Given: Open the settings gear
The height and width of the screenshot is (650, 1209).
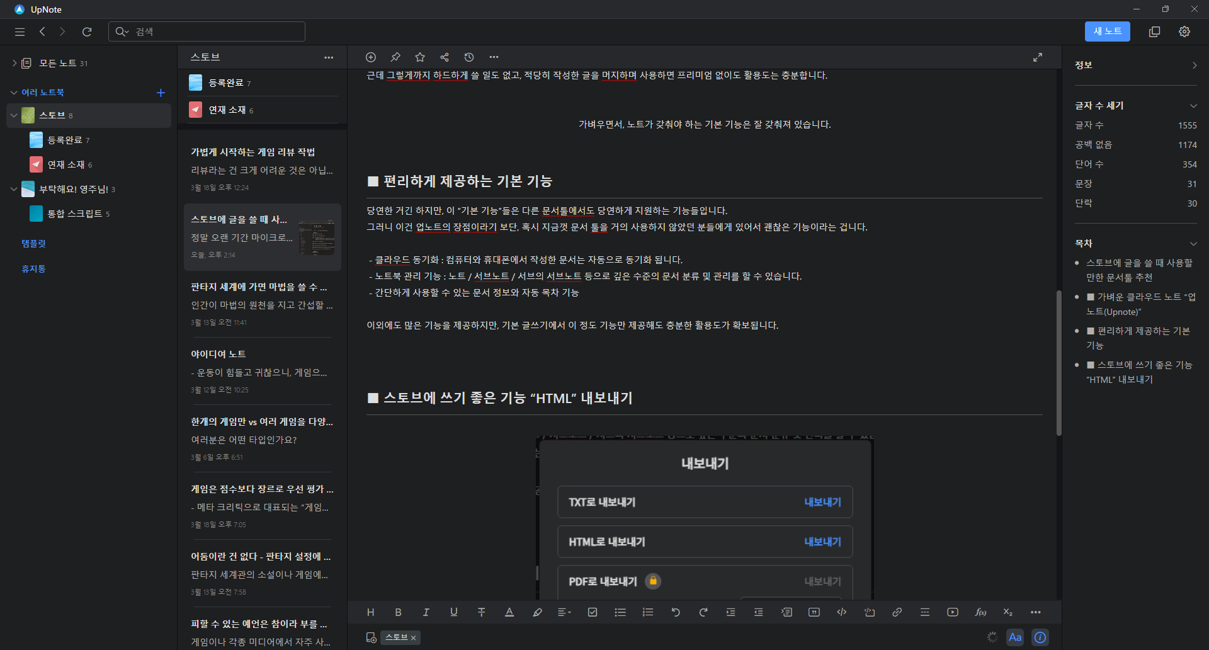Looking at the screenshot, I should coord(1184,31).
